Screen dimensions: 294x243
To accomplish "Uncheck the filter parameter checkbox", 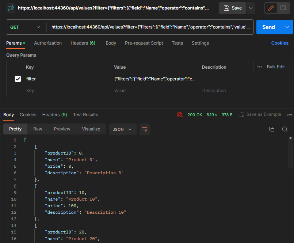I will coord(18,79).
